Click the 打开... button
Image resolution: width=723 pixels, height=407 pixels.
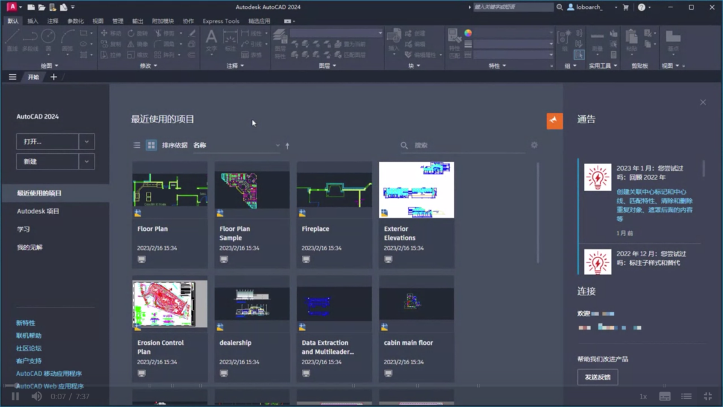pyautogui.click(x=48, y=142)
